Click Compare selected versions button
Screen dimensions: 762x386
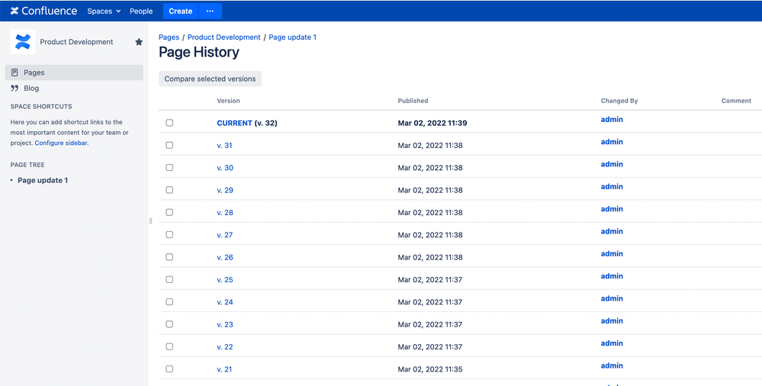(x=210, y=79)
